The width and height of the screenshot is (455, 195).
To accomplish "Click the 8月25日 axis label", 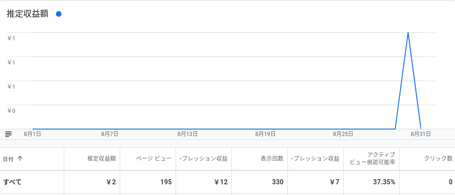I will pyautogui.click(x=343, y=134).
